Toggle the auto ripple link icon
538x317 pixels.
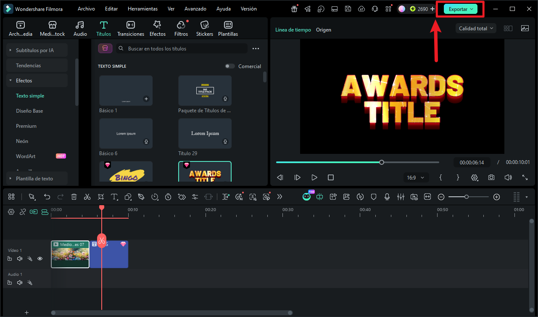pos(34,212)
